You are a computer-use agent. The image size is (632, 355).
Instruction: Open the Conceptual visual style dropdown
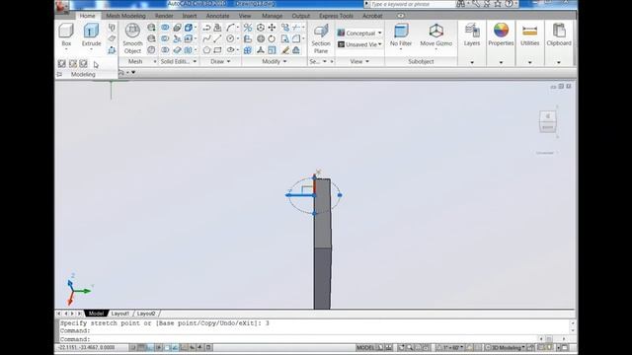(x=359, y=33)
